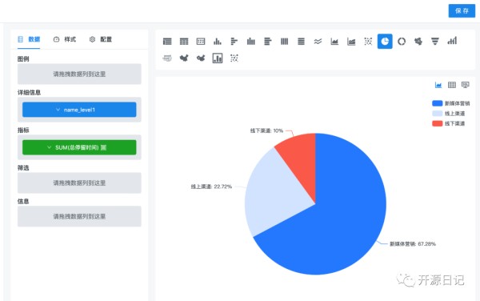Choose the vertical bar chart icon
This screenshot has width=480, height=301.
coord(218,42)
